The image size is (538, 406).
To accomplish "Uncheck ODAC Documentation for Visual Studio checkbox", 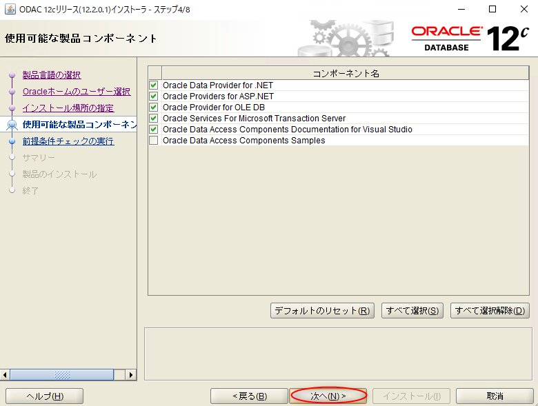I will tap(154, 130).
